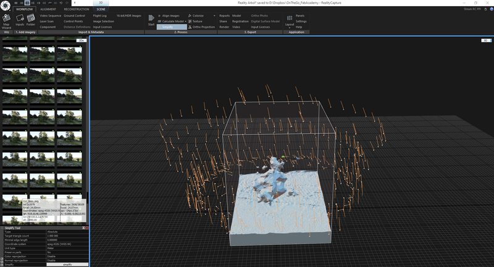The height and width of the screenshot is (267, 494).
Task: Collapse the Simplify Tool panel
Action: 2,228
